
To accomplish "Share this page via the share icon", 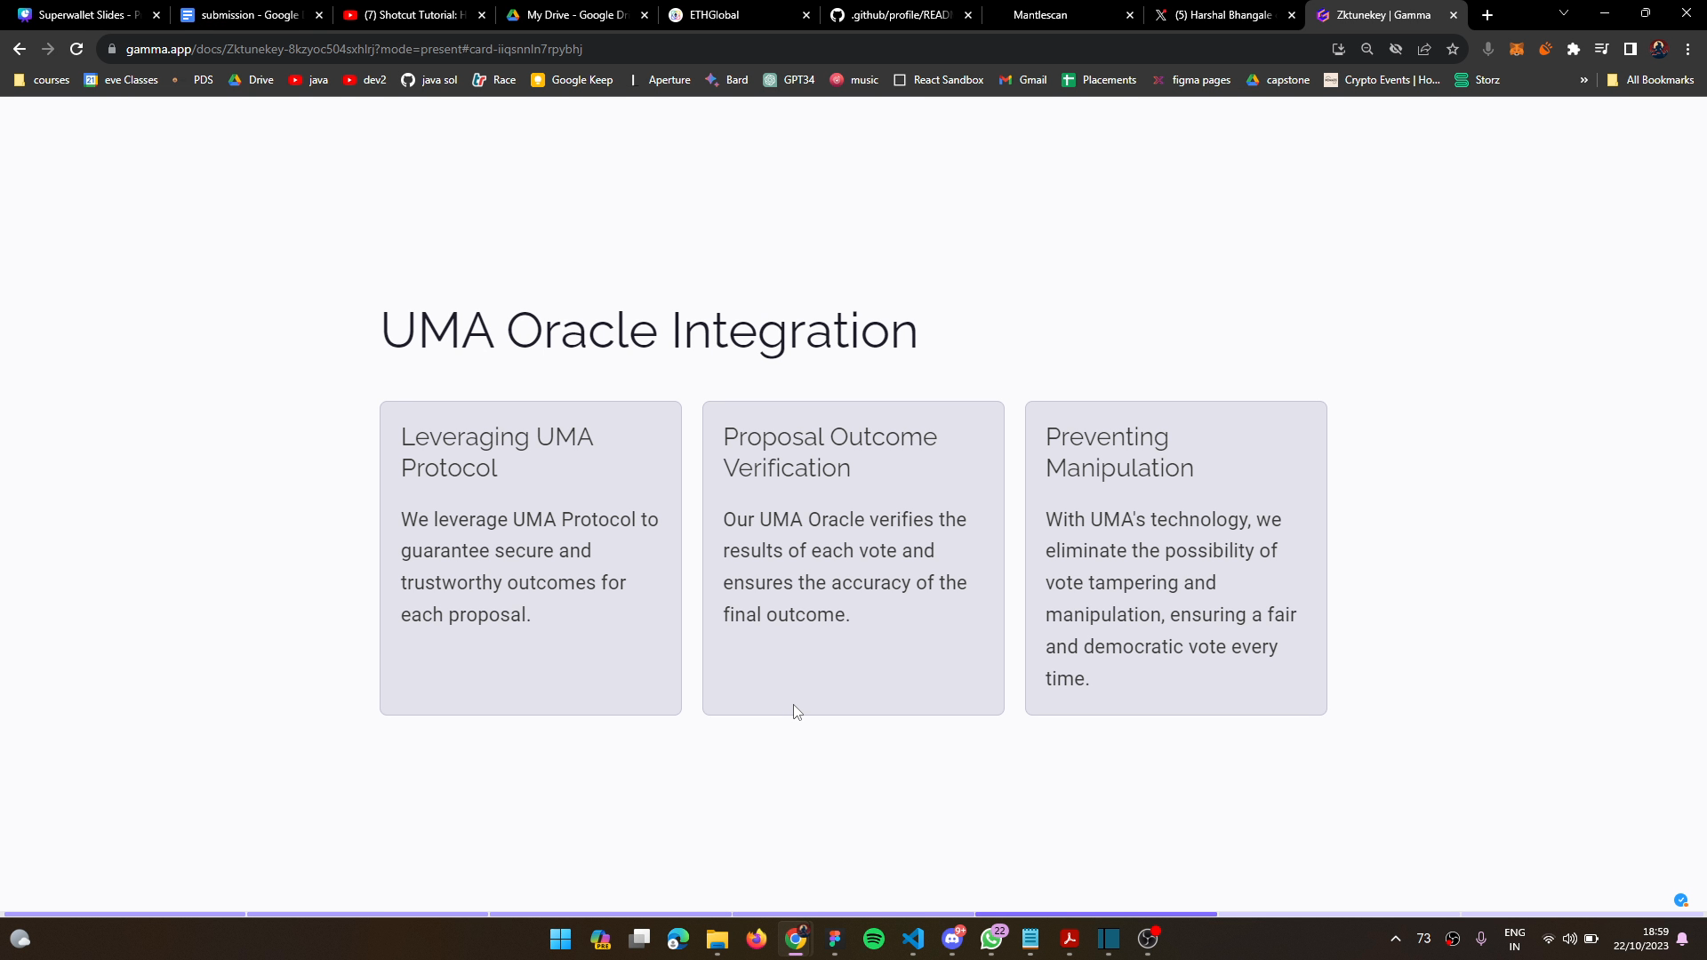I will coord(1424,49).
